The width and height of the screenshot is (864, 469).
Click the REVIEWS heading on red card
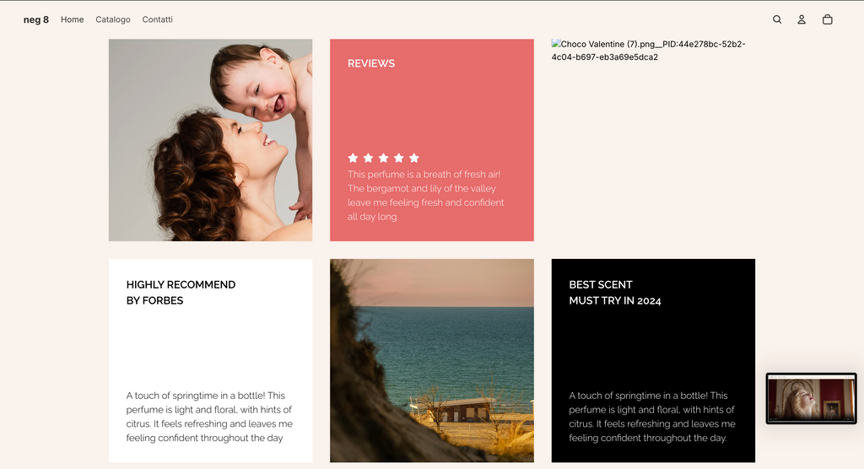click(371, 63)
